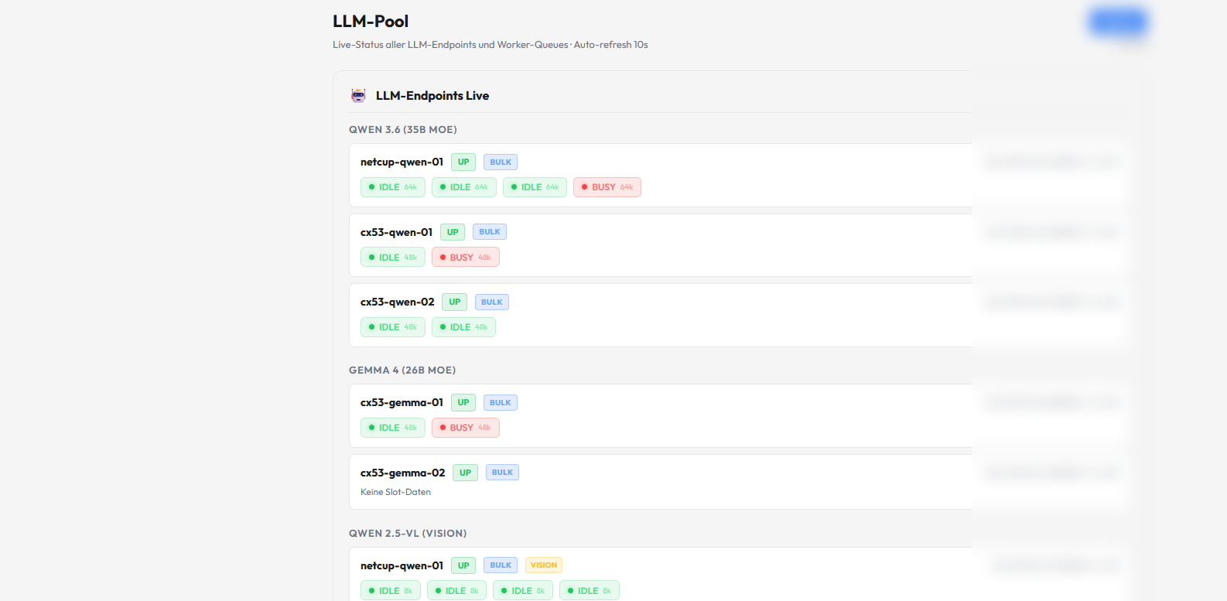Click the BULK badge next to the VISION badge

point(501,565)
